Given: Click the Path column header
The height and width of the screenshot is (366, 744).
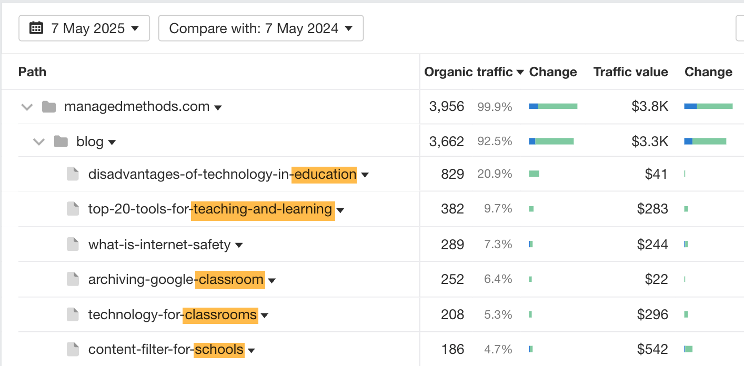Looking at the screenshot, I should (x=32, y=72).
